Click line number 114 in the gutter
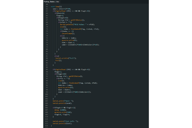The image size is (192, 128). coord(47,126)
